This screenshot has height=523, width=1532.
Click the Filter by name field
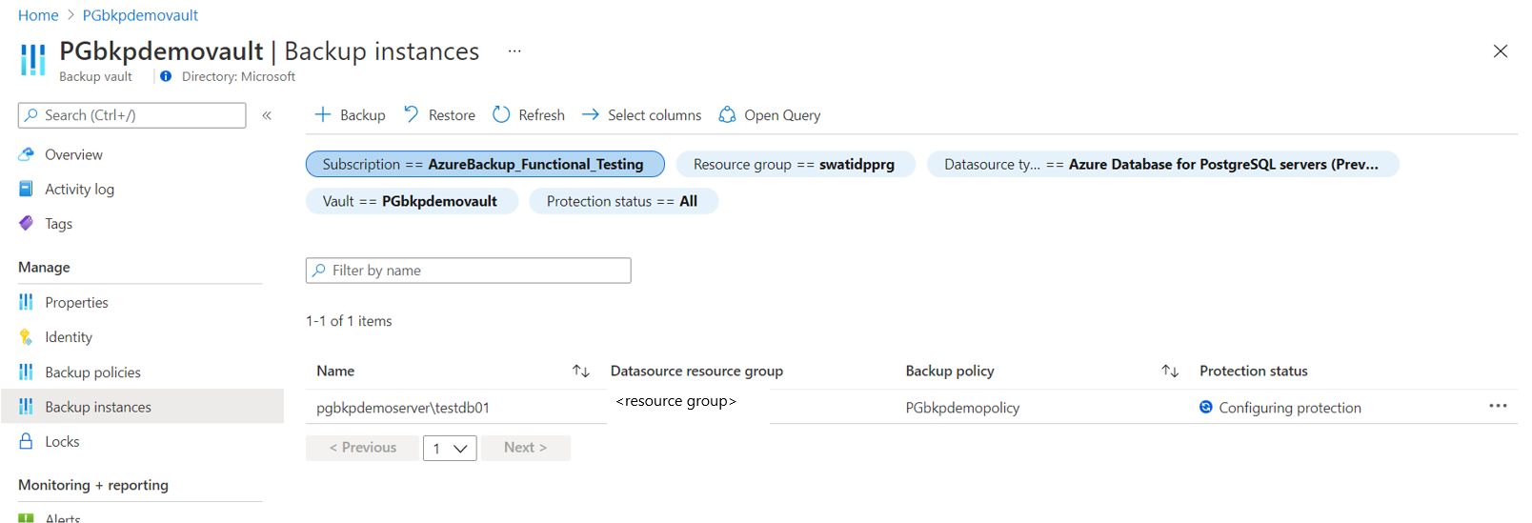pyautogui.click(x=468, y=271)
